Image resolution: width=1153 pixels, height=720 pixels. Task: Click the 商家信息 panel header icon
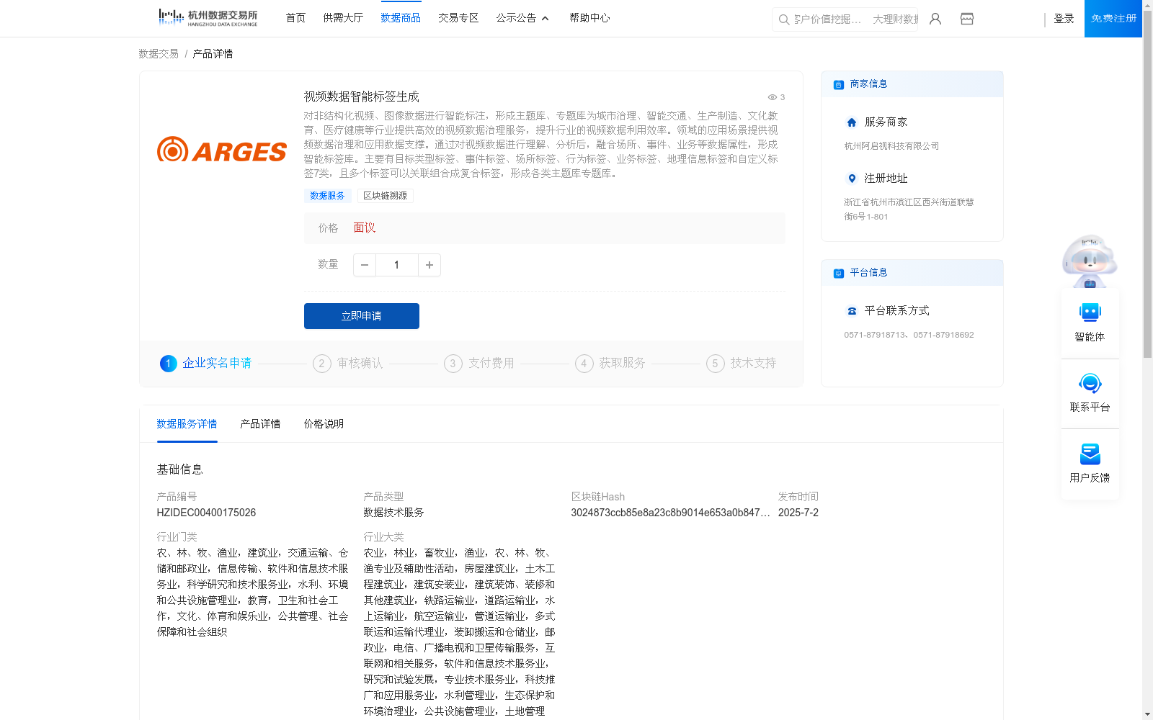(839, 85)
